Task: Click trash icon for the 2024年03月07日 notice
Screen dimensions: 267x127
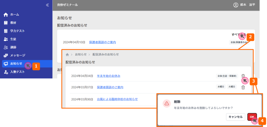Action: [x=243, y=87]
